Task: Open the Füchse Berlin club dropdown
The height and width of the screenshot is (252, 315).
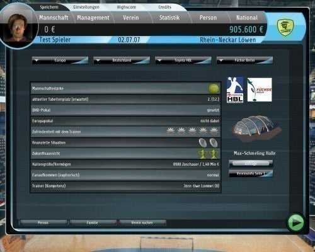Action: click(244, 60)
